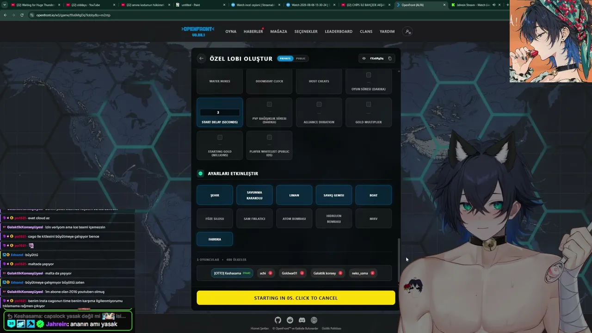Image resolution: width=592 pixels, height=333 pixels.
Task: Enable the Starting Gold (Millions) checkbox
Action: pos(220,137)
